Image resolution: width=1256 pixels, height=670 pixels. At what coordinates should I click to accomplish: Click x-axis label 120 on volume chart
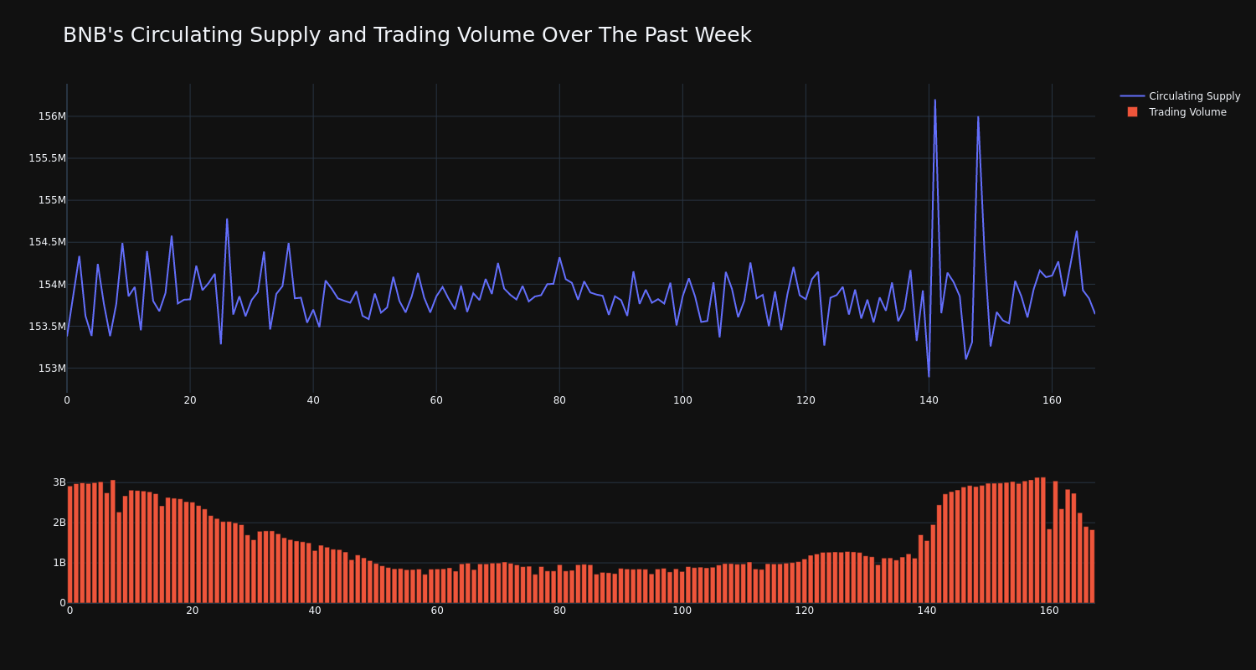pyautogui.click(x=805, y=611)
